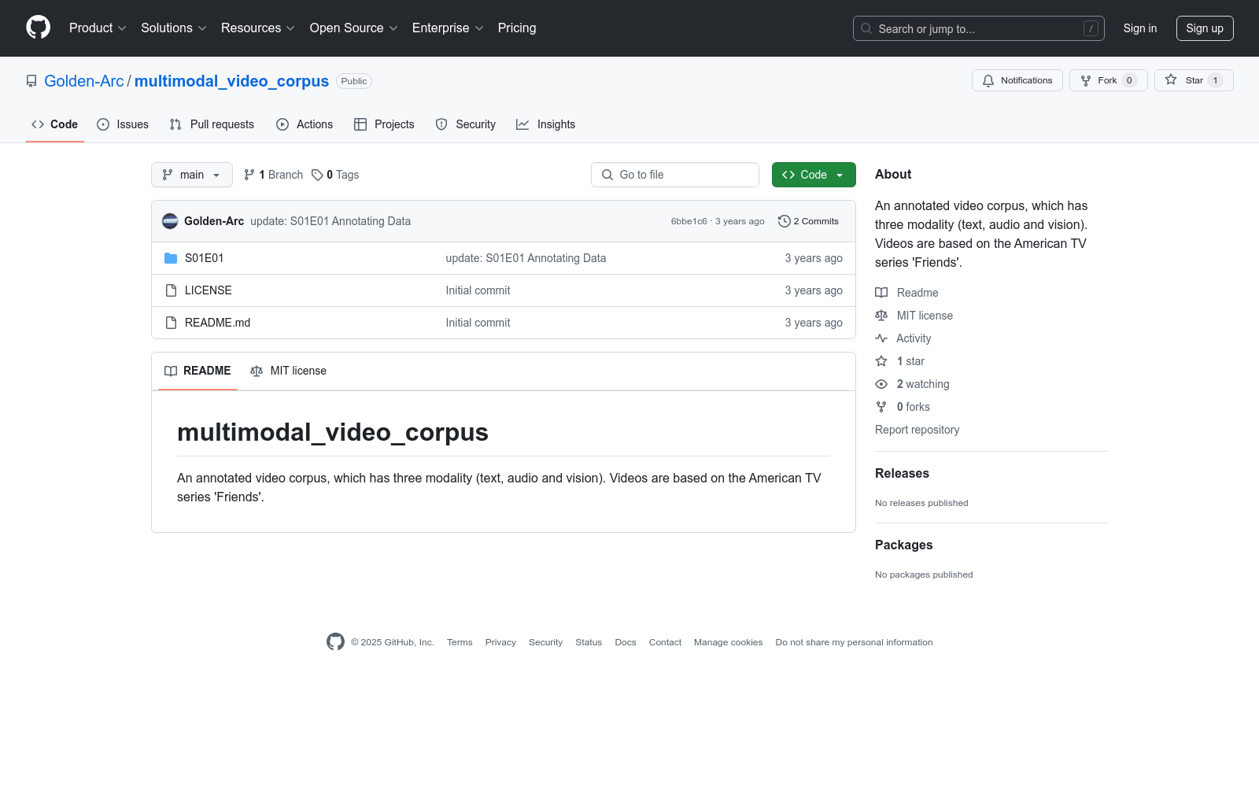The height and width of the screenshot is (787, 1259).
Task: Expand the Solutions menu
Action: [x=174, y=28]
